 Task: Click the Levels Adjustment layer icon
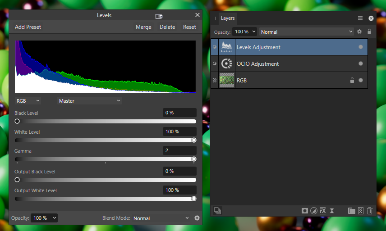point(227,47)
